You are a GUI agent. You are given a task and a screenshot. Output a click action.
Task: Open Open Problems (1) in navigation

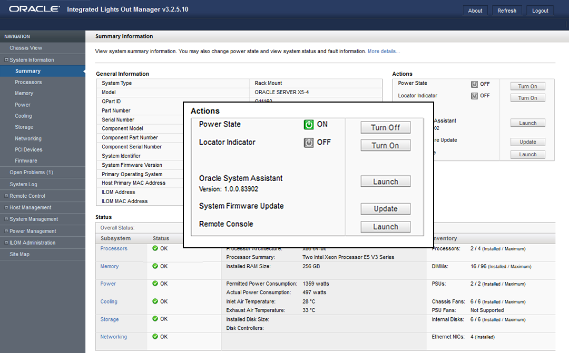31,172
